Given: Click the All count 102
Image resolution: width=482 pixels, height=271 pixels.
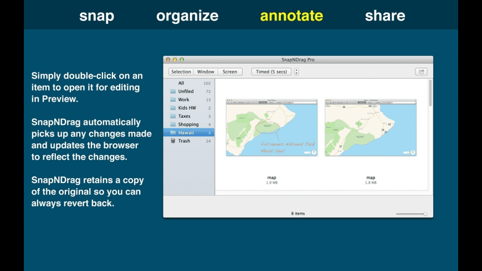Looking at the screenshot, I should [207, 83].
